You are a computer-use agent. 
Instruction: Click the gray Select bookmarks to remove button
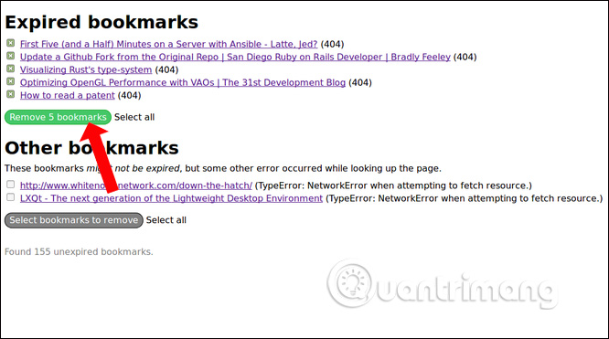click(x=74, y=220)
